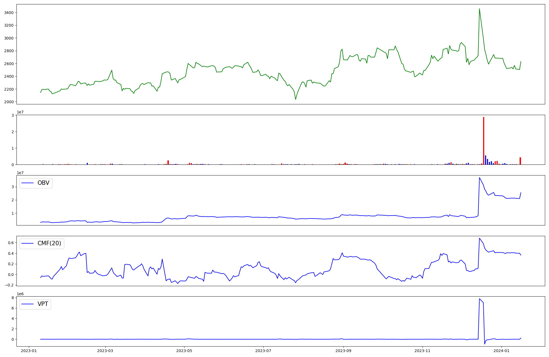Click the blue line sample in VPT legend
This screenshot has height=357, width=549.
click(27, 304)
